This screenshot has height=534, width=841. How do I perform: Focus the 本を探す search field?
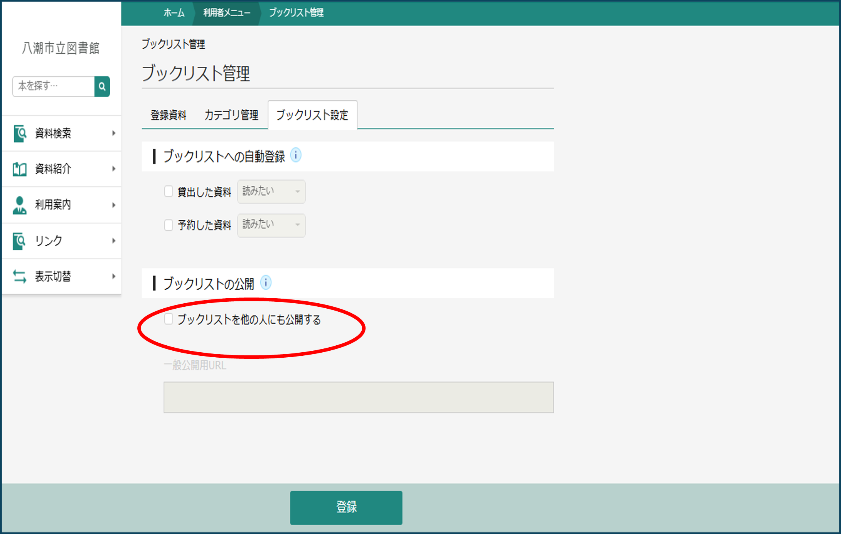click(54, 86)
